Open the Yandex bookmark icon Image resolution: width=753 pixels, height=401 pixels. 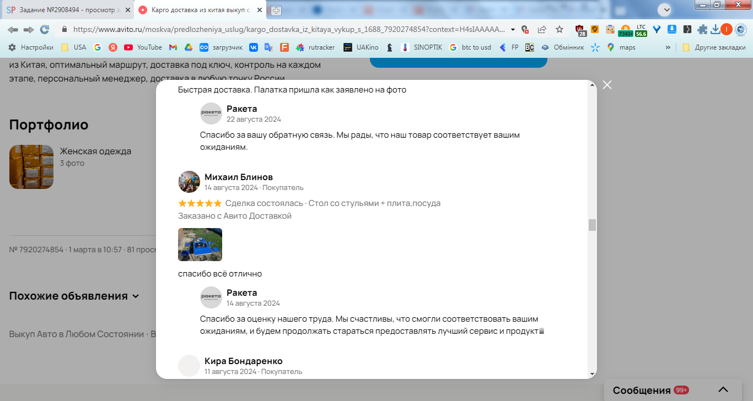(x=112, y=47)
